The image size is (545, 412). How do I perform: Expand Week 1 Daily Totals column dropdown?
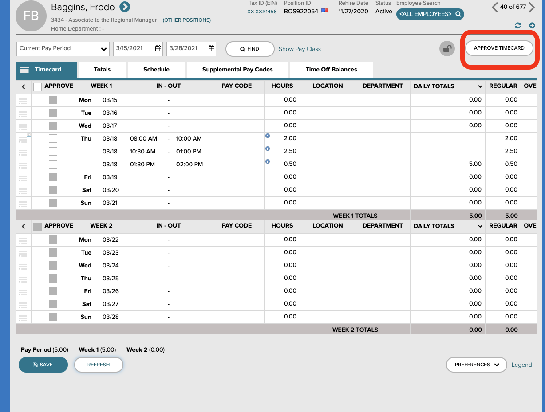(480, 86)
